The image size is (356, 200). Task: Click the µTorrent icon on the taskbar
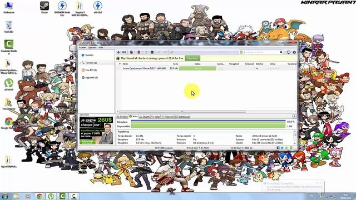click(x=51, y=196)
